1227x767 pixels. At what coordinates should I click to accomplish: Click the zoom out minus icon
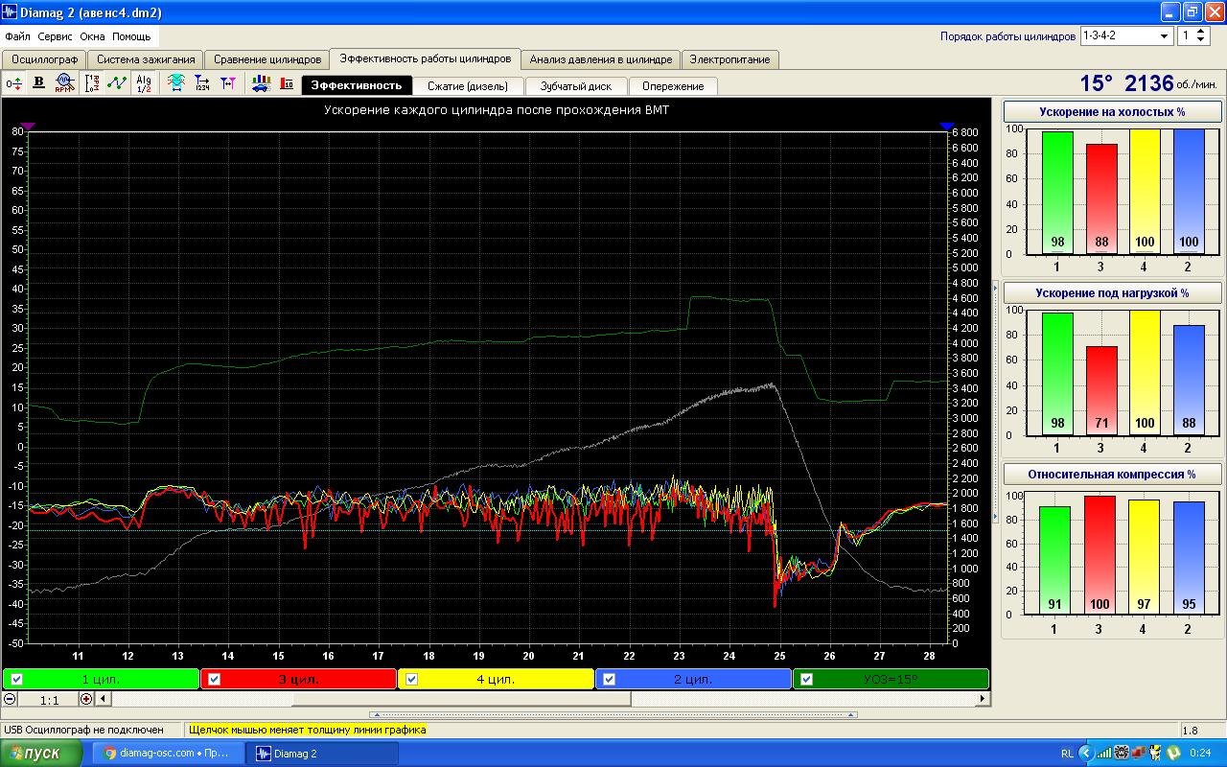[10, 699]
